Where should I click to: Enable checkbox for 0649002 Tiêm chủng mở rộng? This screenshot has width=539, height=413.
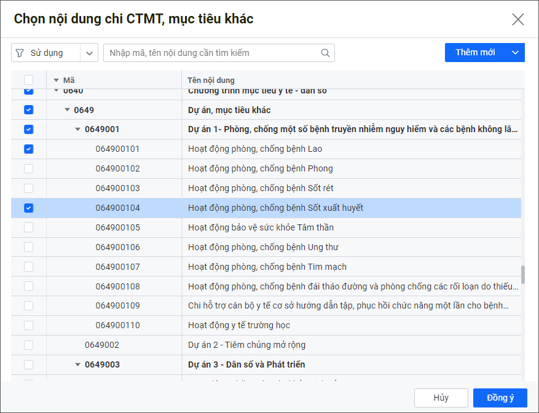coord(29,345)
